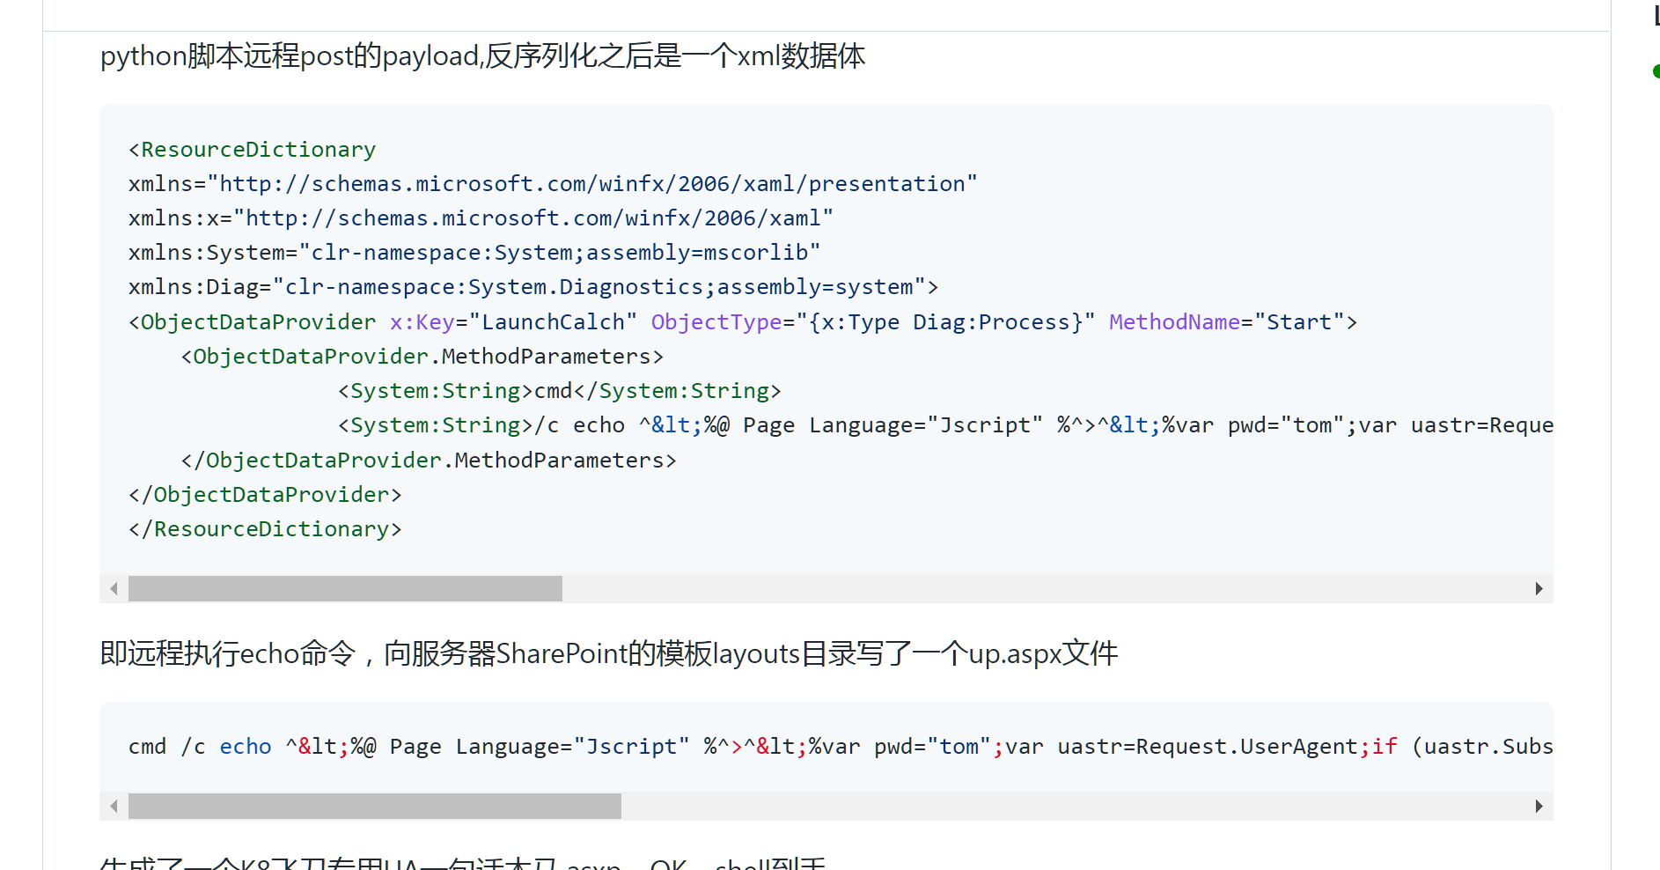Click the heading about python脚本远程post的payload

click(482, 56)
